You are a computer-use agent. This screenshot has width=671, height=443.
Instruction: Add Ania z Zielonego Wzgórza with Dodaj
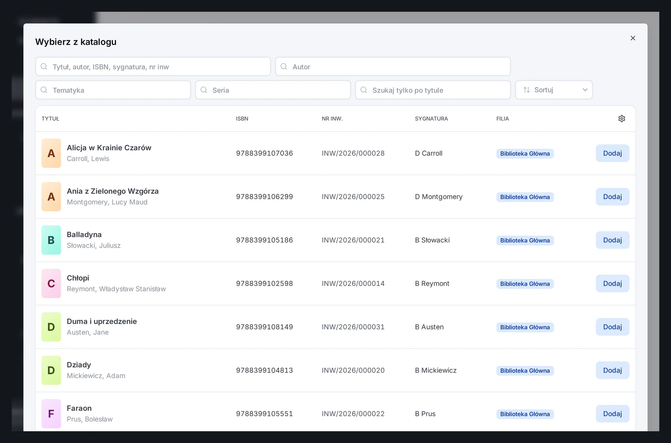pos(612,197)
